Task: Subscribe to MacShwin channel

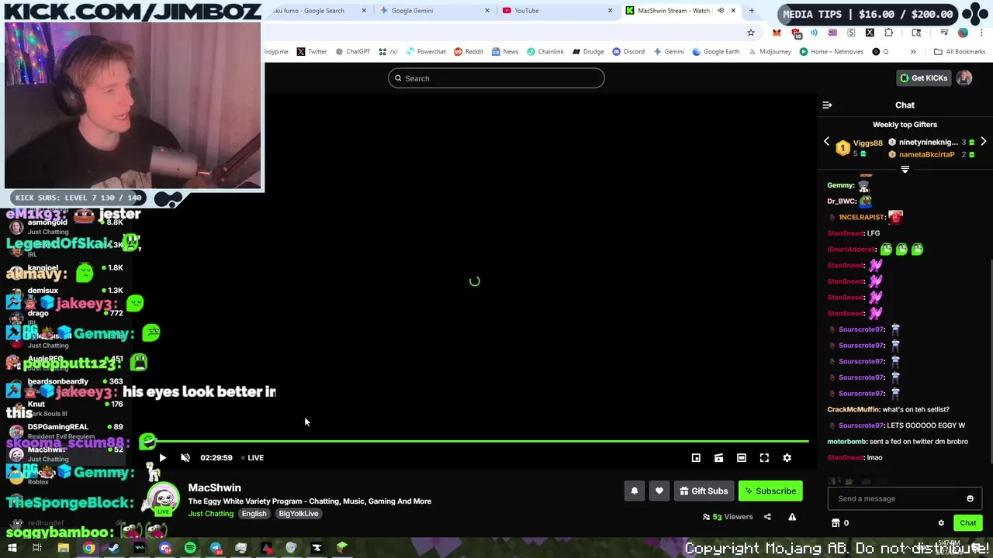Action: pos(770,491)
